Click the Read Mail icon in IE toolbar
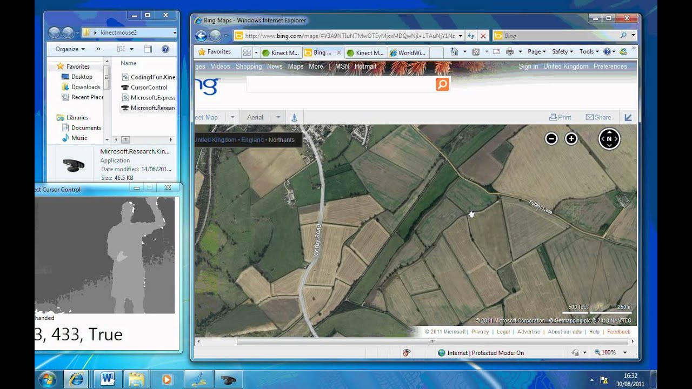Viewport: 692px width, 389px height. pos(495,52)
